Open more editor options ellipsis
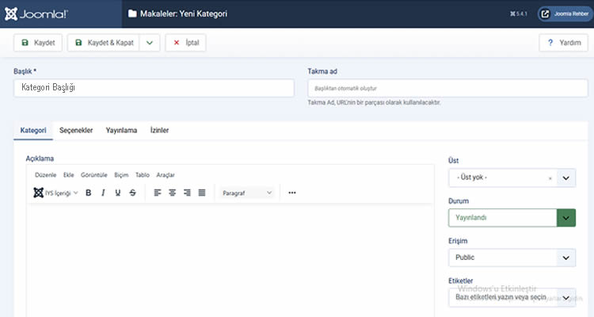Image resolution: width=594 pixels, height=317 pixels. 292,193
